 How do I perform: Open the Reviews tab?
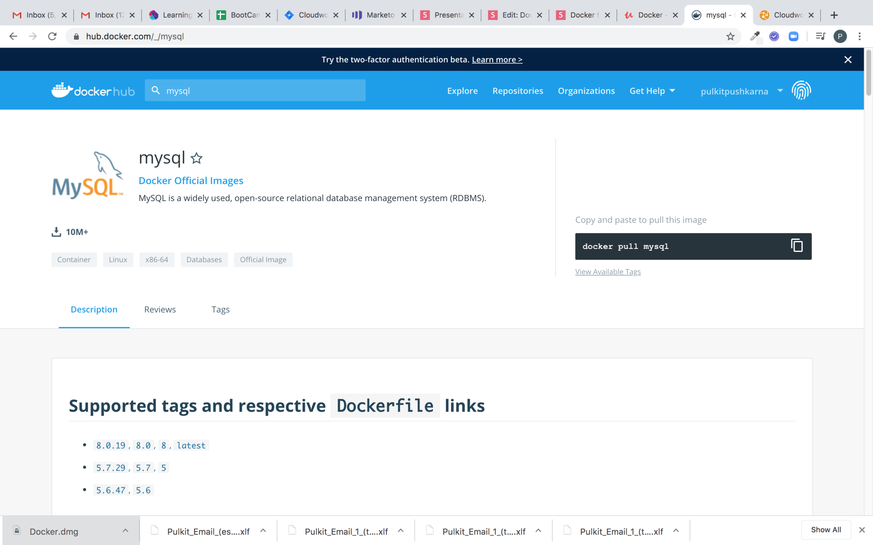(x=160, y=309)
